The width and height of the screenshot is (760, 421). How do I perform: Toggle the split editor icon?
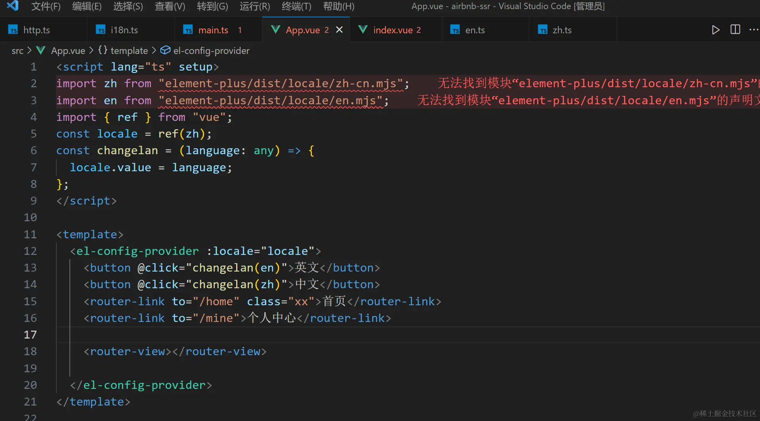pyautogui.click(x=735, y=29)
